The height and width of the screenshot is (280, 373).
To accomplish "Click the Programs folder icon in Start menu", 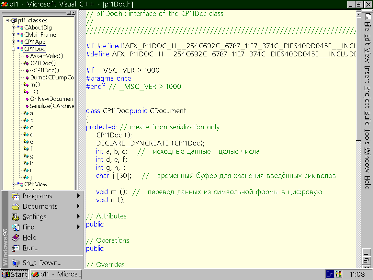I will coord(16,196).
